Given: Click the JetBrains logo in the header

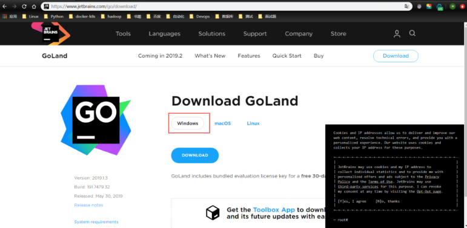Looking at the screenshot, I should click(x=51, y=34).
